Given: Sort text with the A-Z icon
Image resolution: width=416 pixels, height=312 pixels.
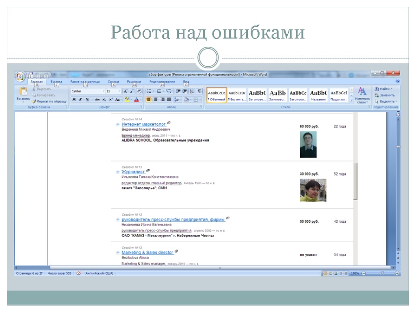Looking at the screenshot, I should coord(192,91).
